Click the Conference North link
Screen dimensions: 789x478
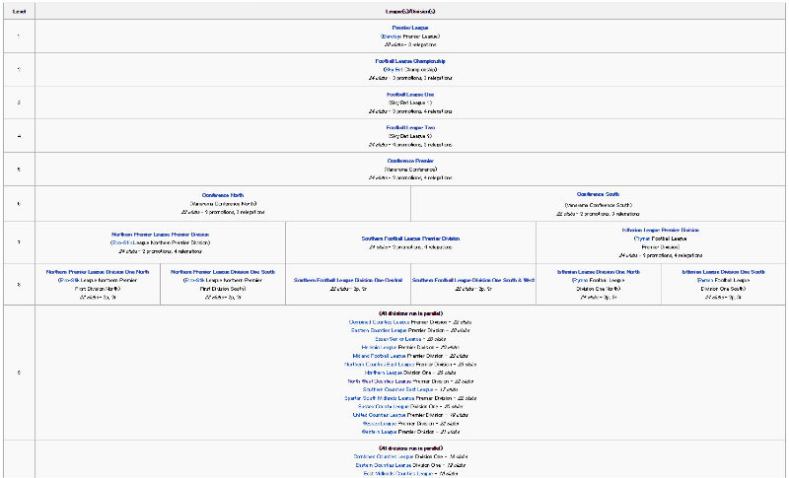[x=222, y=195]
